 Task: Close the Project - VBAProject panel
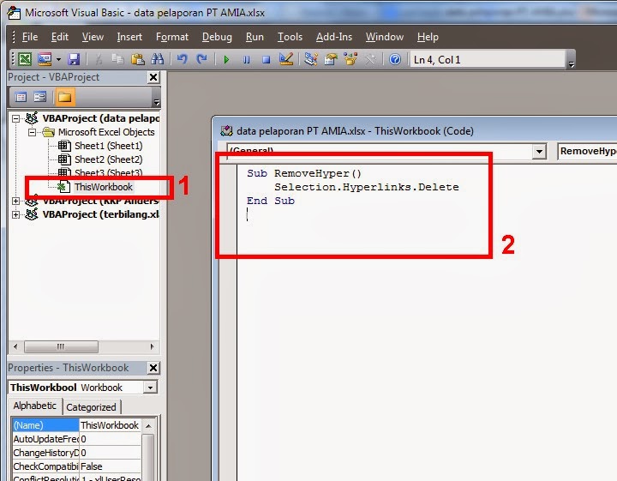[153, 77]
